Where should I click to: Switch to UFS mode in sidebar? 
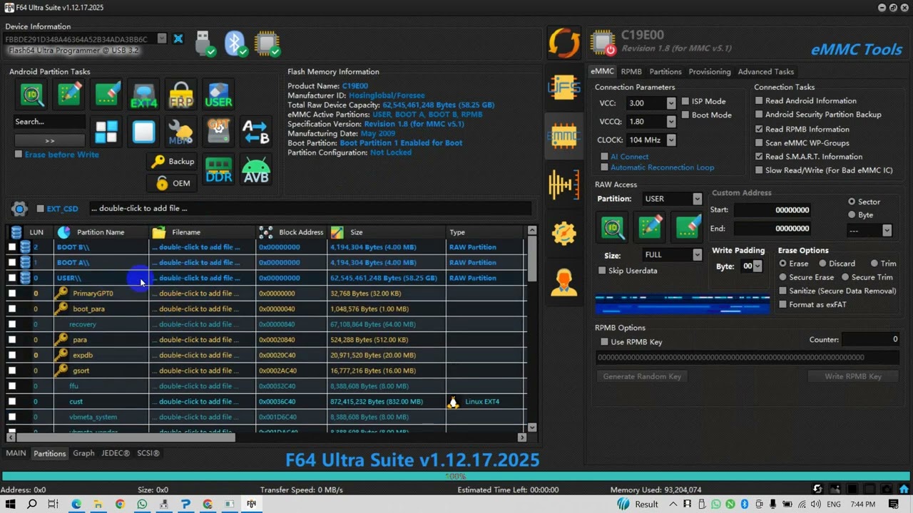563,87
